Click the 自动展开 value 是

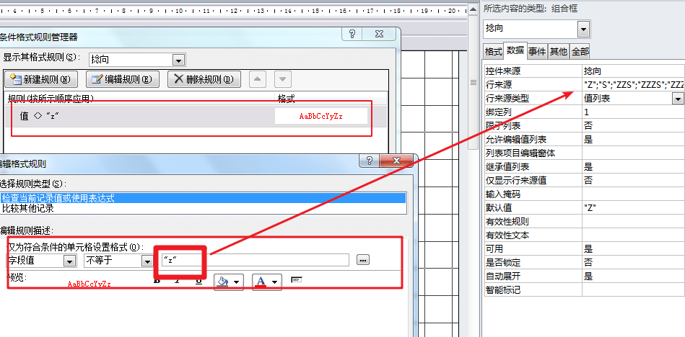(x=634, y=276)
